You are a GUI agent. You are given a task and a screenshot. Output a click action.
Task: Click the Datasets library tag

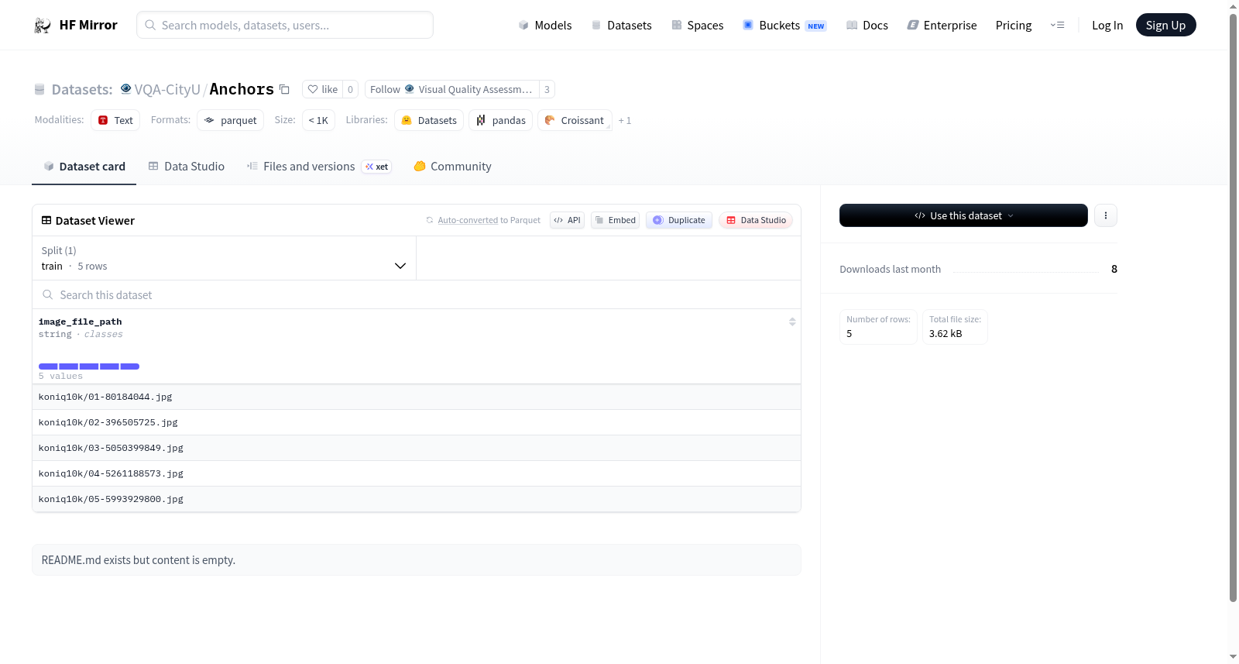[429, 121]
